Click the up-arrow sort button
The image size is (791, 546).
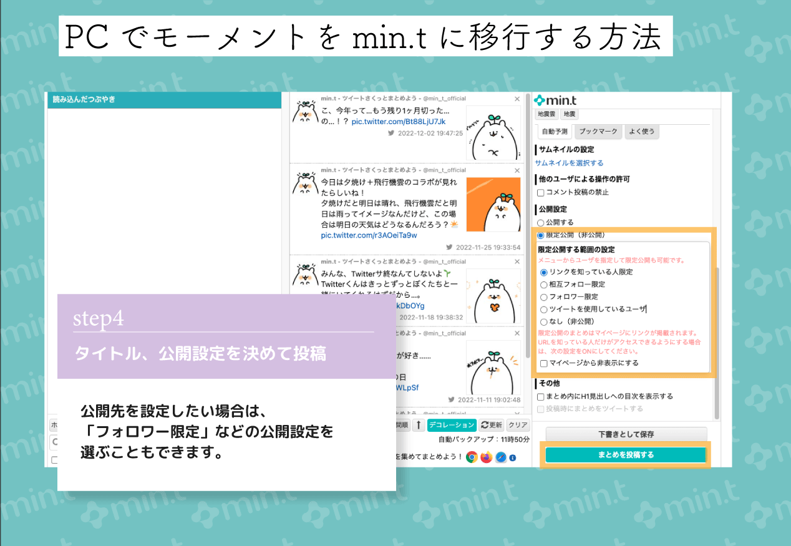[x=419, y=425]
